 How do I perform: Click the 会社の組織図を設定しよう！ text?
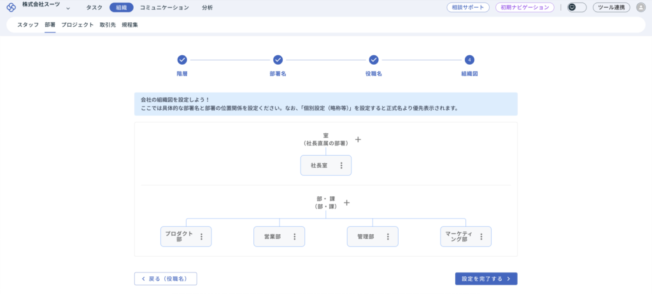[x=175, y=100]
